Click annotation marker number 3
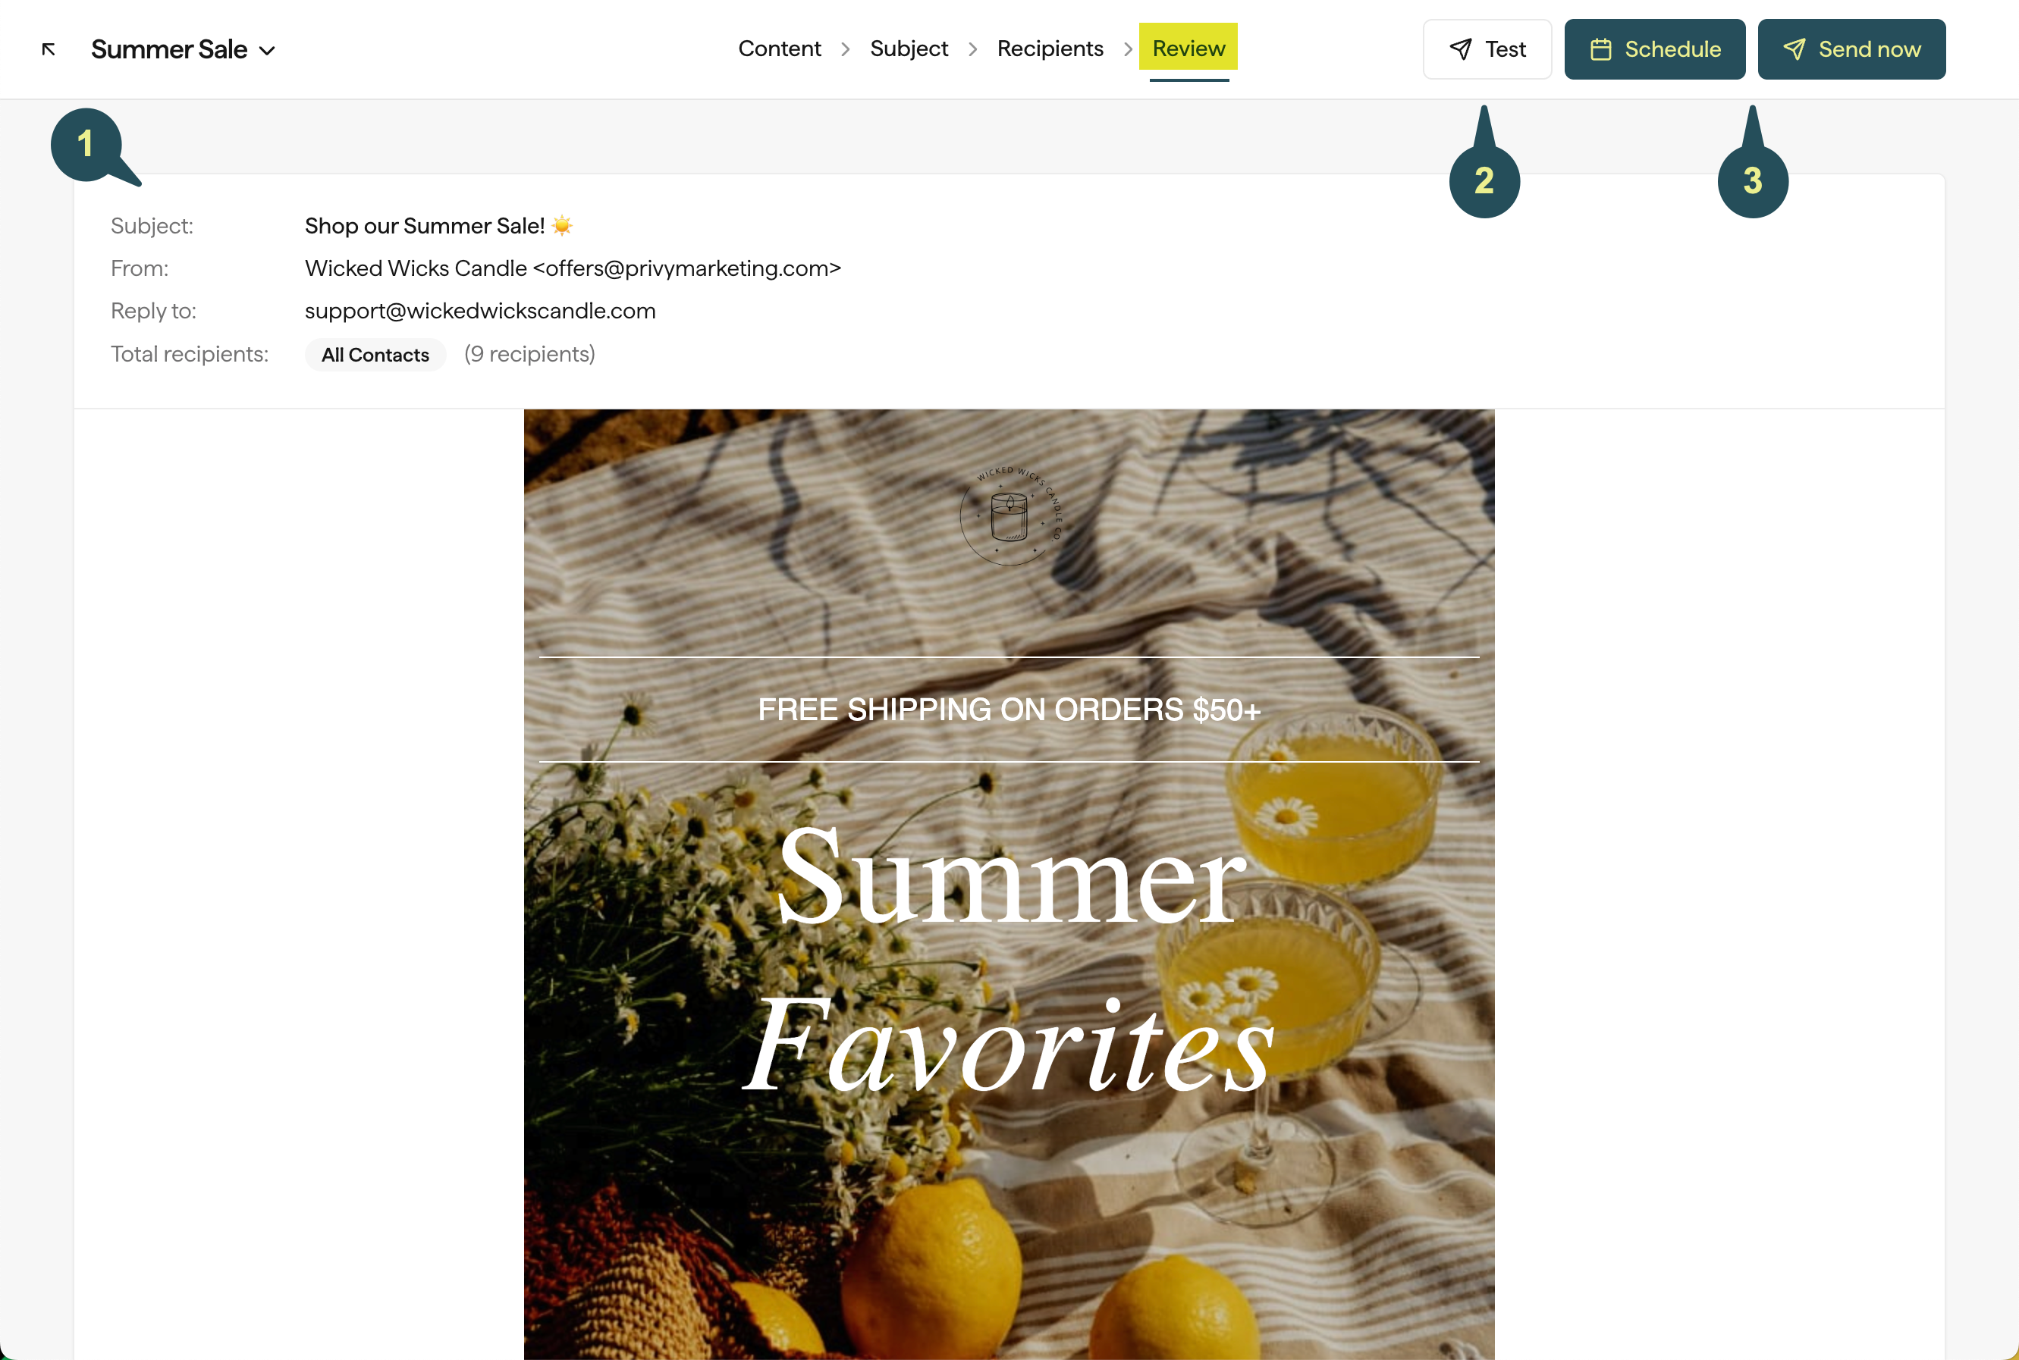Viewport: 2019px width, 1360px height. [1752, 180]
